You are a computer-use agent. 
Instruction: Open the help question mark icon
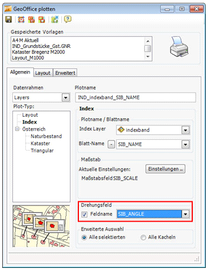pyautogui.click(x=68, y=19)
